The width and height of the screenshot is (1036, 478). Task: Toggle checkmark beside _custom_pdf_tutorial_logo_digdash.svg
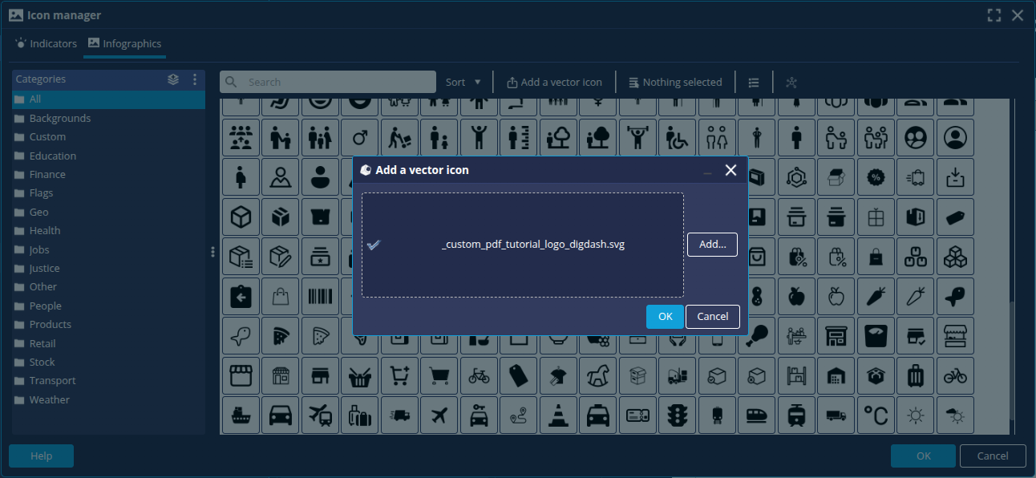pos(373,245)
